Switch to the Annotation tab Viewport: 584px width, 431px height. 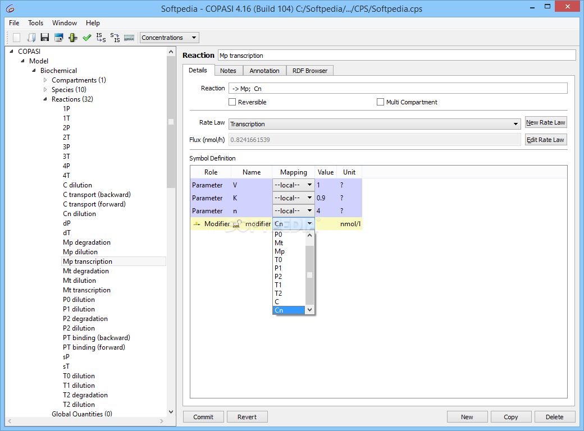click(x=264, y=71)
